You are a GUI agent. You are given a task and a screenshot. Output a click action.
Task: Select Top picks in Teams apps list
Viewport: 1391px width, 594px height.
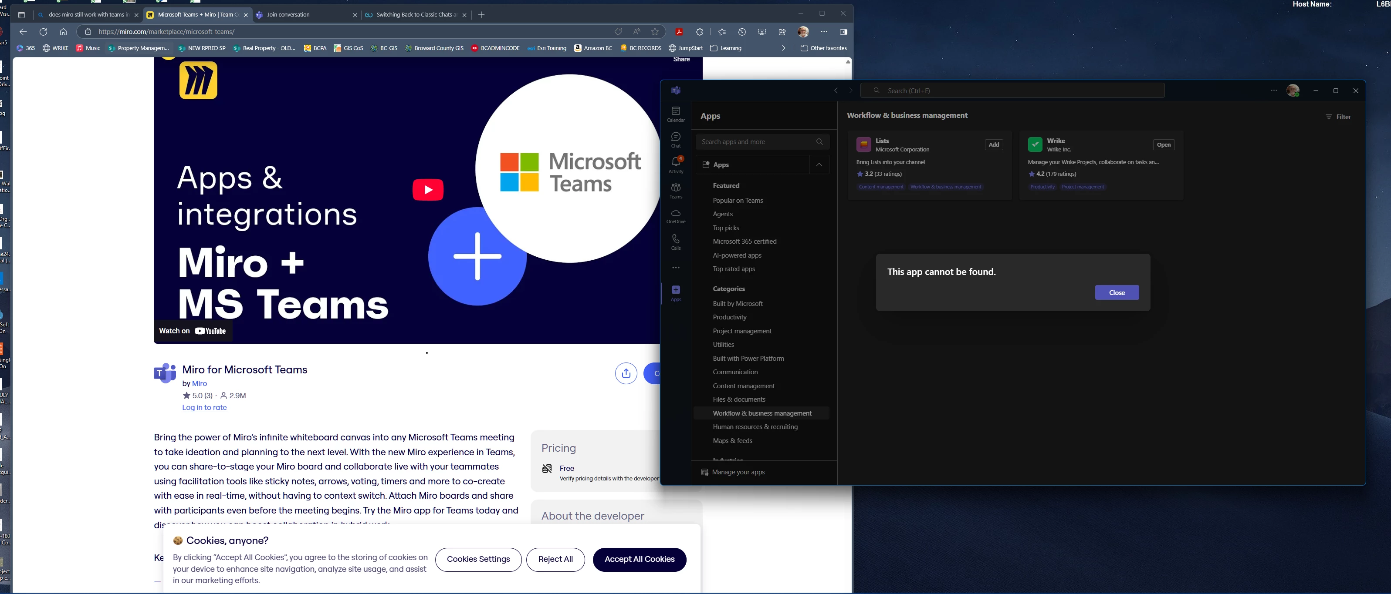[726, 228]
